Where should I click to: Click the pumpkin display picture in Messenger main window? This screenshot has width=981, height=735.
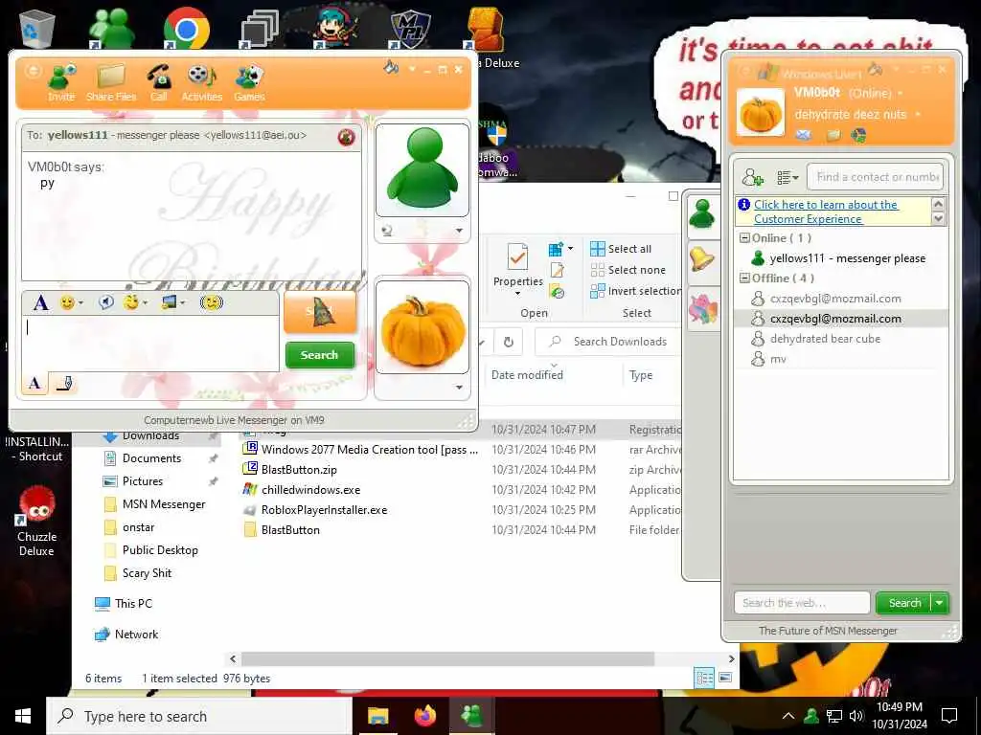coord(761,113)
